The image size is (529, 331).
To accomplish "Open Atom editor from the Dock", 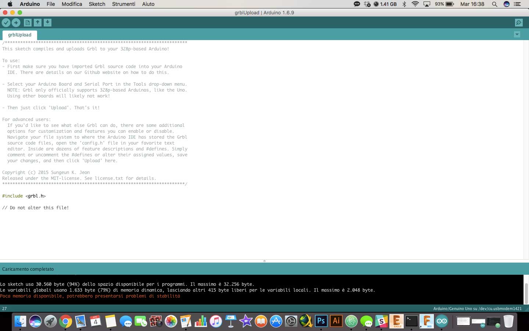I will point(351,321).
